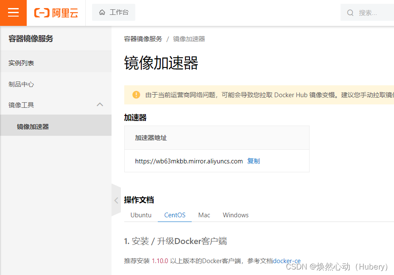
Task: Click the 加速器 section heading
Action: [x=135, y=118]
